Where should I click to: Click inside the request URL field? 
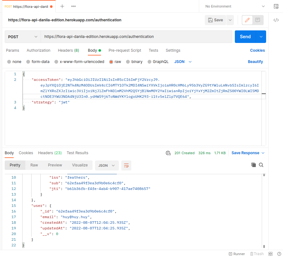[x=125, y=36]
